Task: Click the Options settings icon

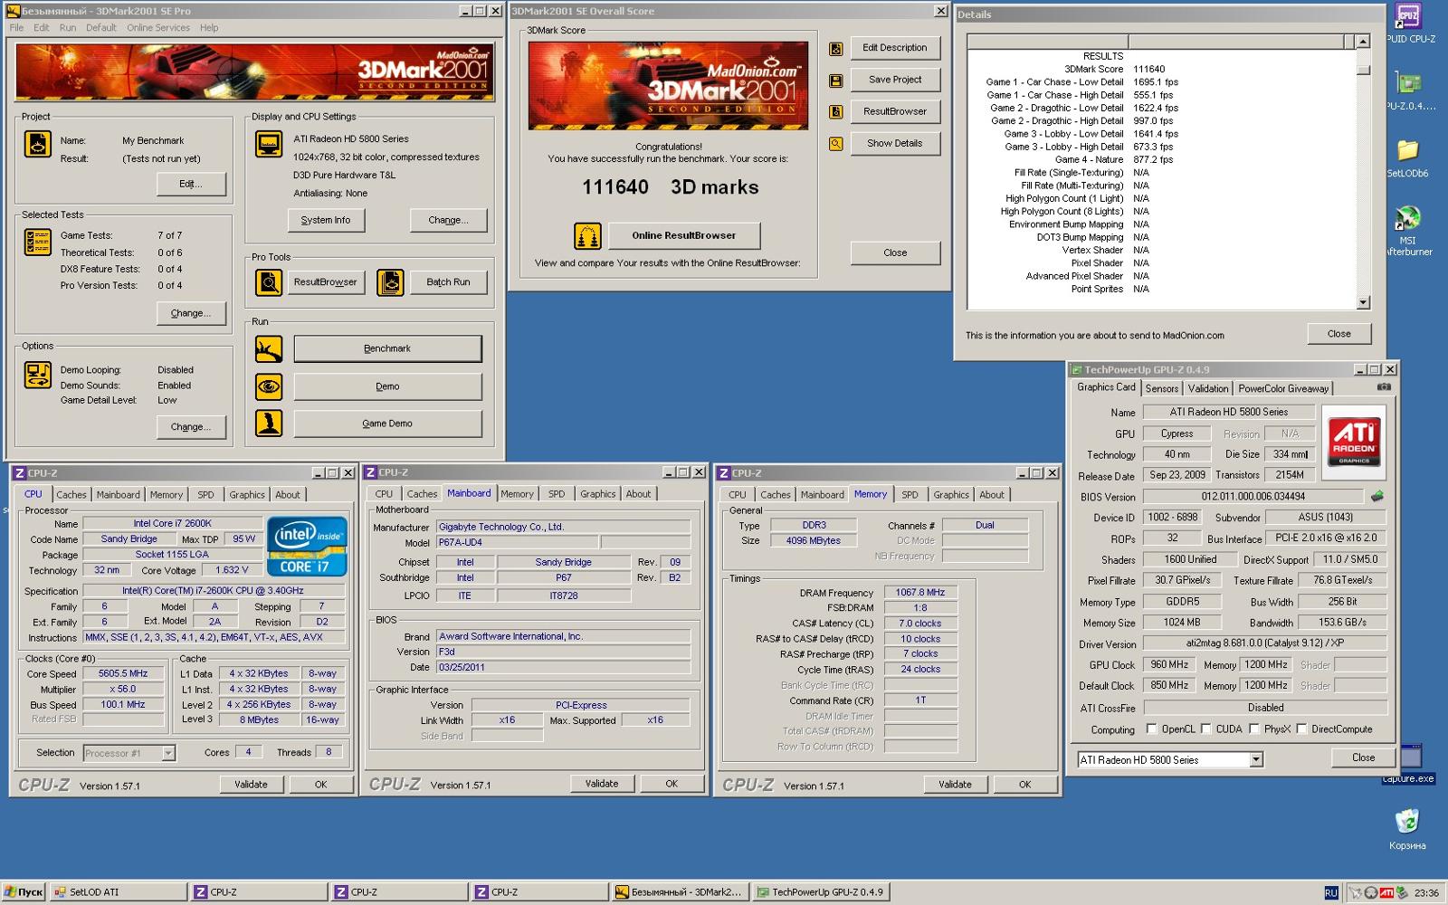Action: point(37,375)
